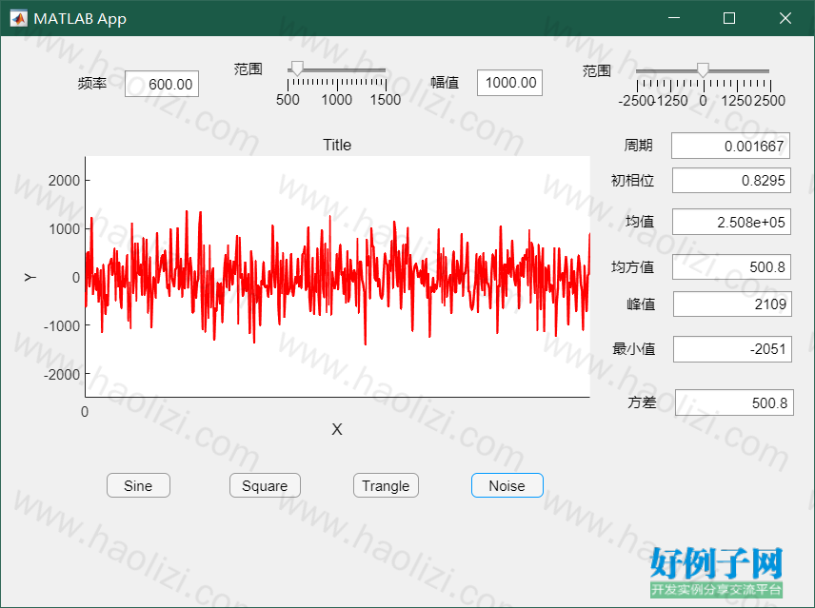Viewport: 815px width, 608px height.
Task: Click the Y axis label
Action: [30, 277]
